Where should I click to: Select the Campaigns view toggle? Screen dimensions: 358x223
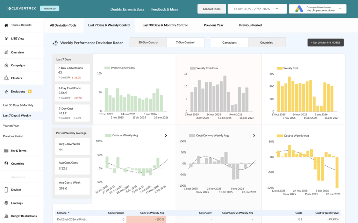point(229,43)
